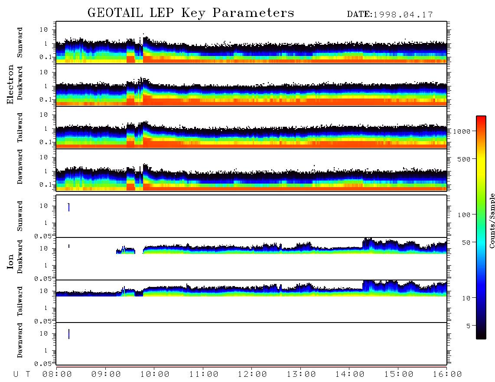Screen dimensions: 495x382
Task: Click the 500 color bar tick label
Action: click(464, 159)
